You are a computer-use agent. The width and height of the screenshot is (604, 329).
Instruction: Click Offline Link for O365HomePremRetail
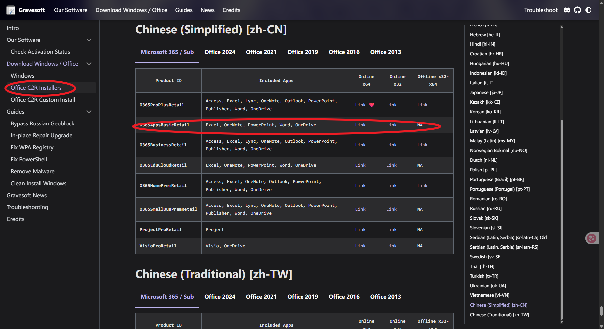click(x=422, y=186)
